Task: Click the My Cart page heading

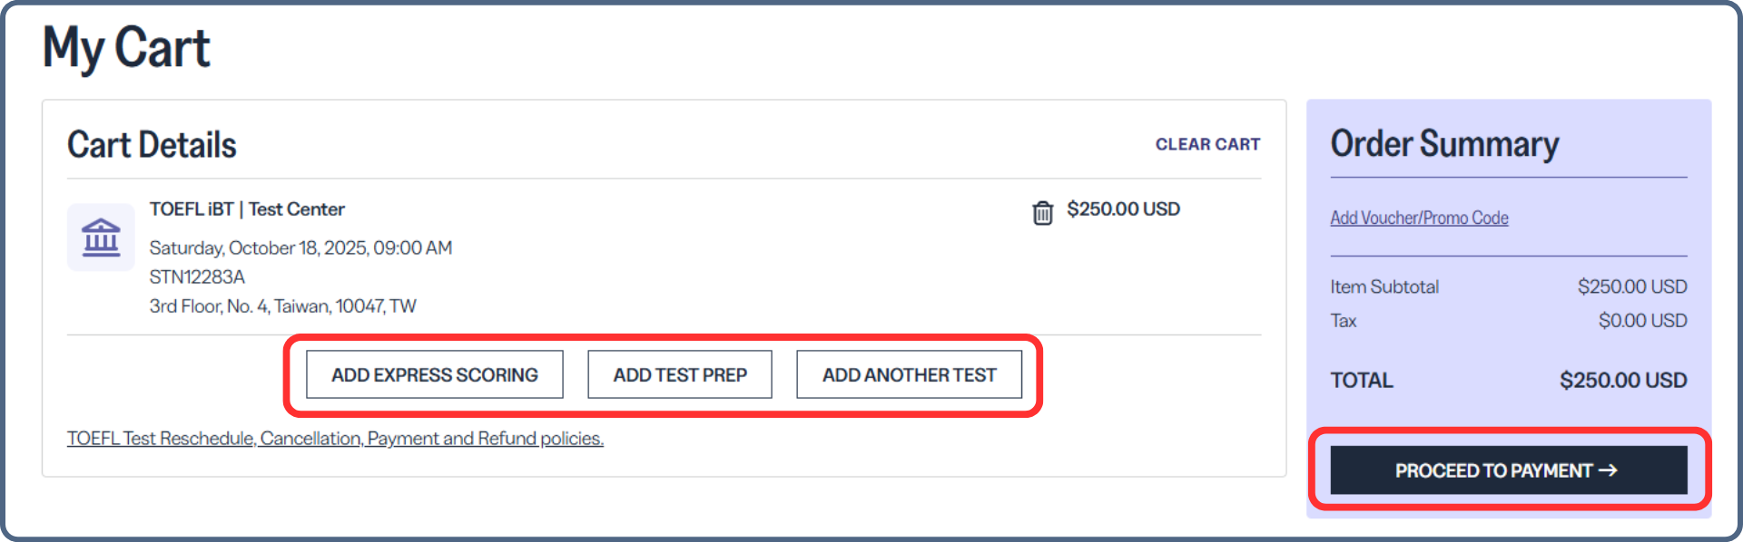Action: pyautogui.click(x=126, y=48)
